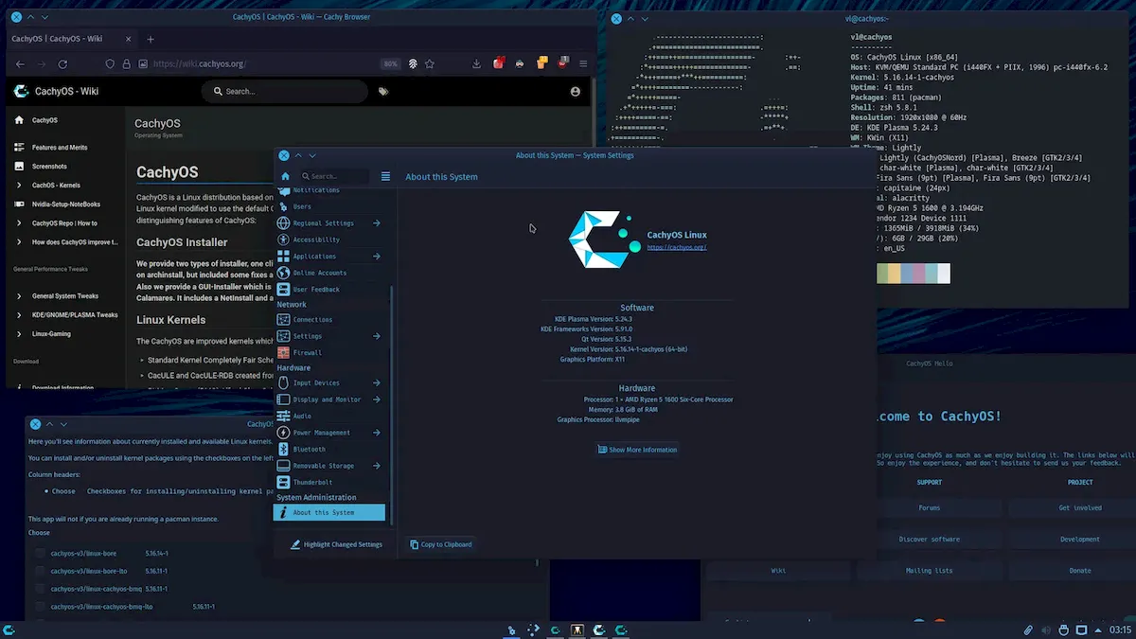Open Firewall settings
1136x639 pixels.
click(x=331, y=352)
